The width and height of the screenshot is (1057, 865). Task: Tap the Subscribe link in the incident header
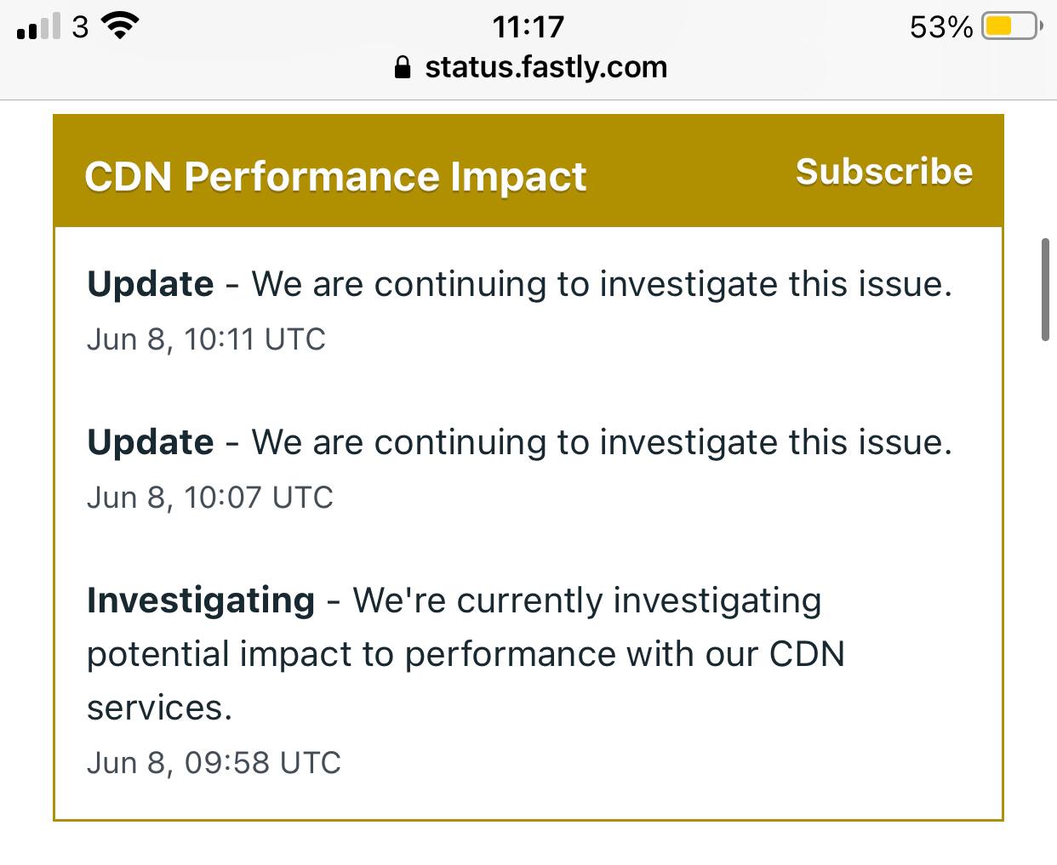pyautogui.click(x=883, y=172)
